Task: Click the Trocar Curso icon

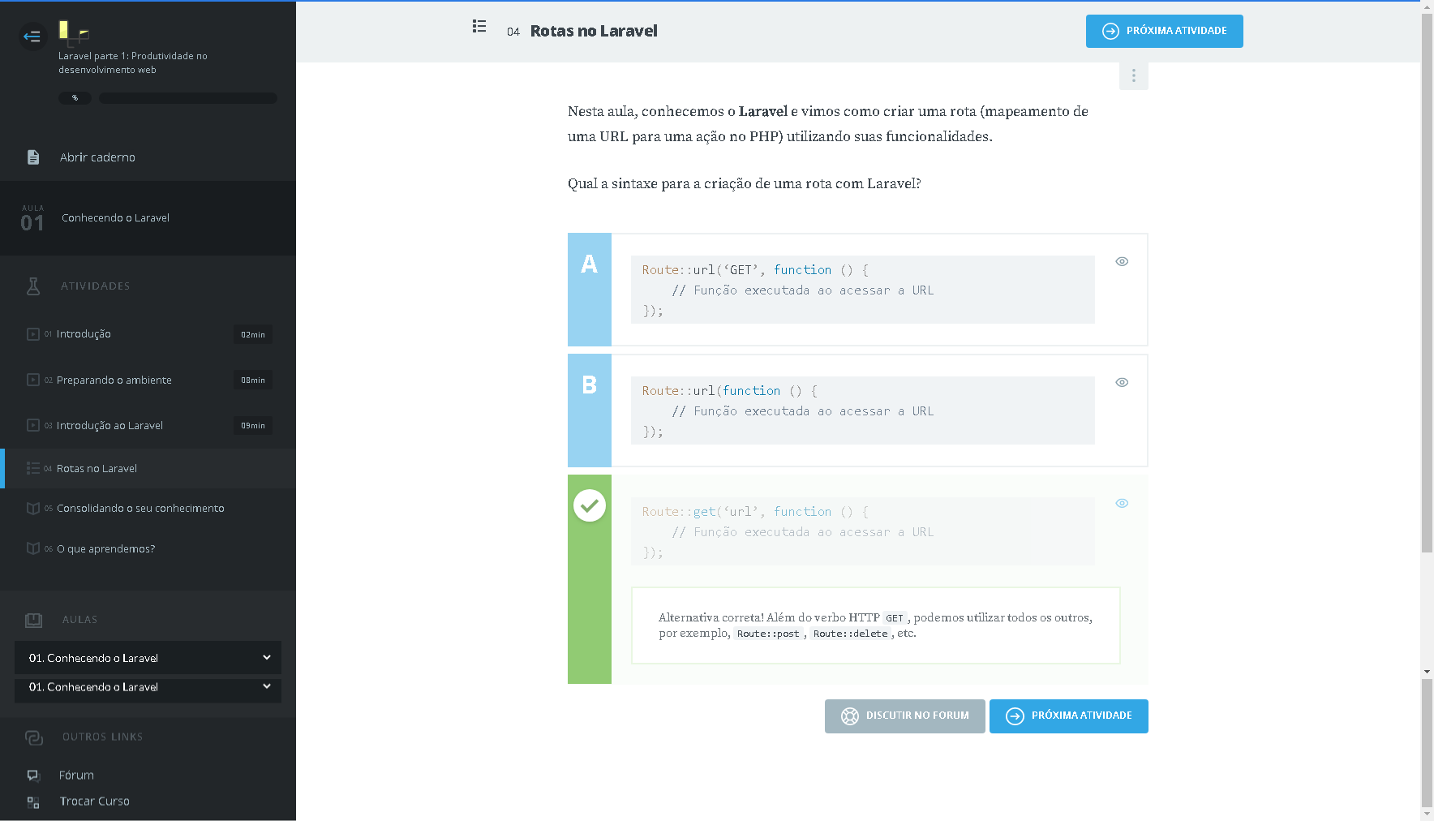Action: click(x=33, y=802)
